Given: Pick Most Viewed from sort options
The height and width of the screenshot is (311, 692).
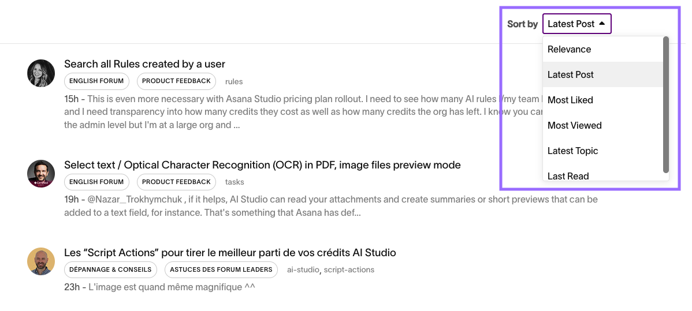Looking at the screenshot, I should coord(574,126).
